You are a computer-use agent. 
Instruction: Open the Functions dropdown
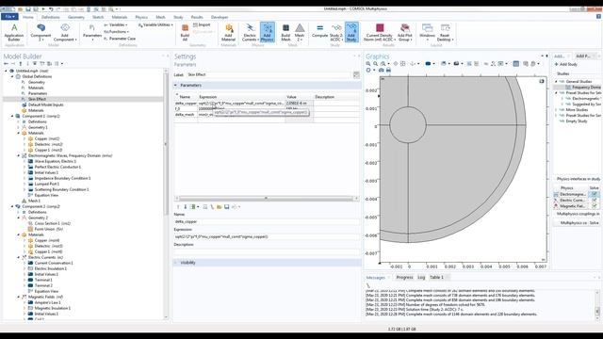coord(117,32)
